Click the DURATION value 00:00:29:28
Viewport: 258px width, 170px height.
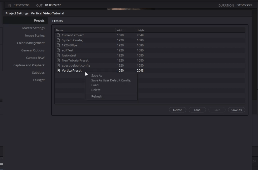244,5
